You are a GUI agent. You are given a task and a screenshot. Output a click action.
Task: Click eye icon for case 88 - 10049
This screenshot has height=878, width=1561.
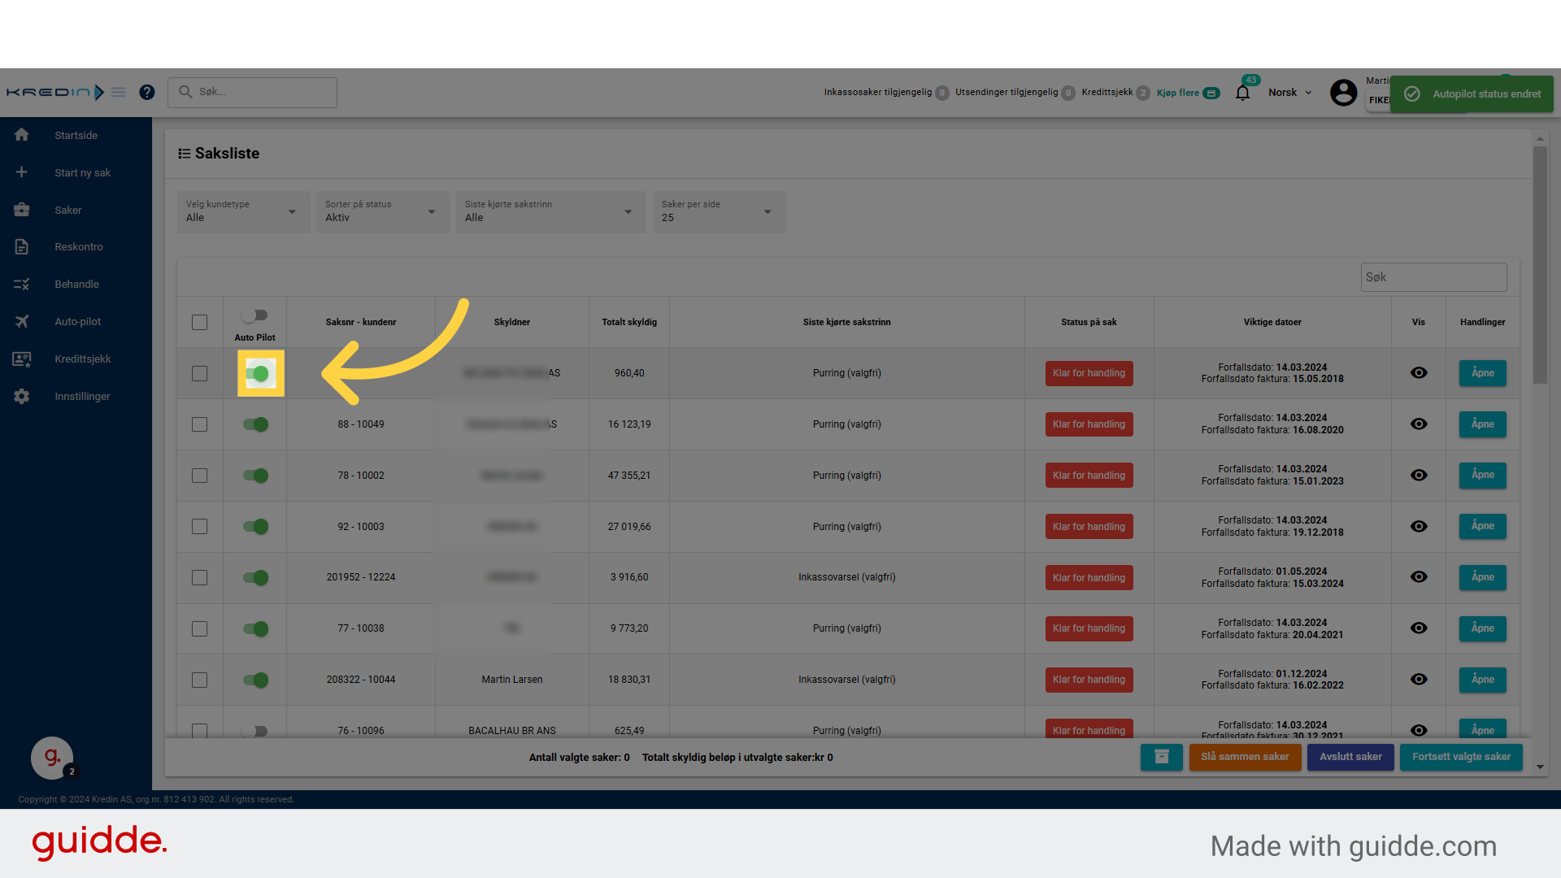[1419, 424]
